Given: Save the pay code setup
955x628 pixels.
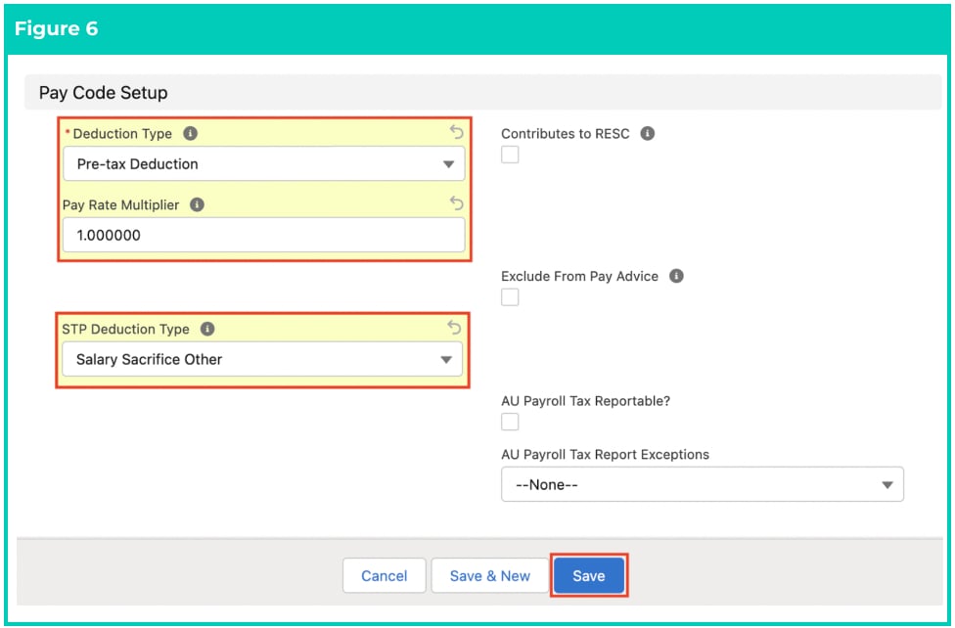Looking at the screenshot, I should point(588,575).
